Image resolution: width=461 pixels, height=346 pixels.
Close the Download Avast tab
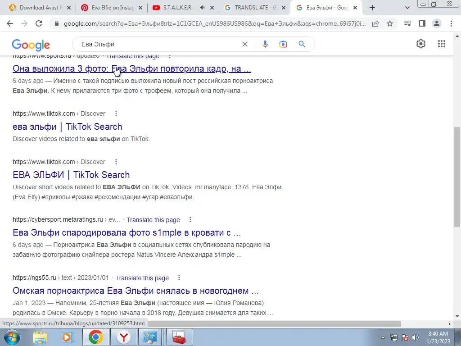[69, 8]
